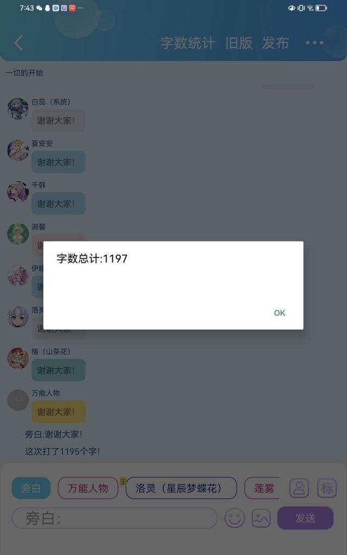Insert a picture via image icon
This screenshot has width=347, height=555.
click(x=261, y=519)
